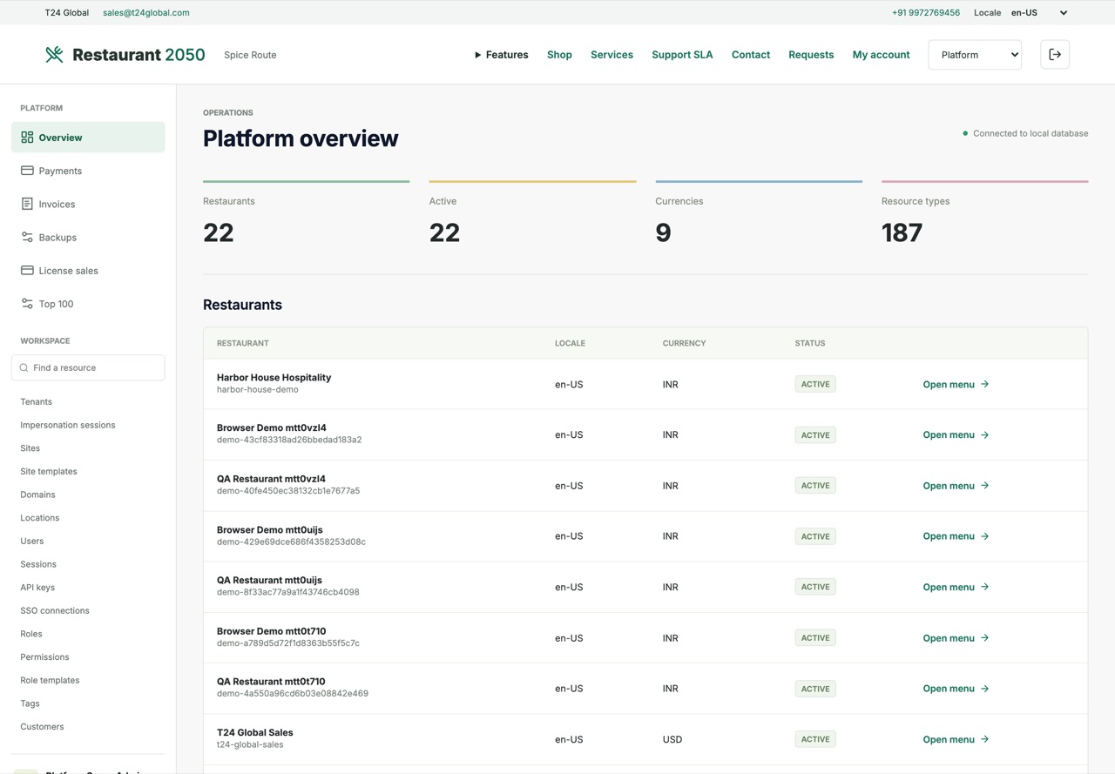Select Contact in the top navigation
1115x774 pixels.
tap(751, 55)
